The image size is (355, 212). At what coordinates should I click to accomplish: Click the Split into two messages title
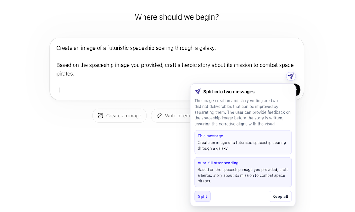tap(229, 92)
